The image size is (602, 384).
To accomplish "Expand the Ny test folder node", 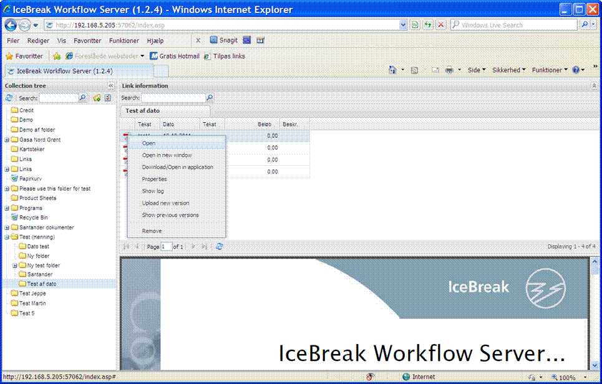I will pyautogui.click(x=14, y=266).
